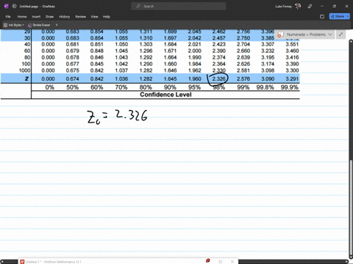Close the Wolfram Mathematica window

click(x=232, y=262)
